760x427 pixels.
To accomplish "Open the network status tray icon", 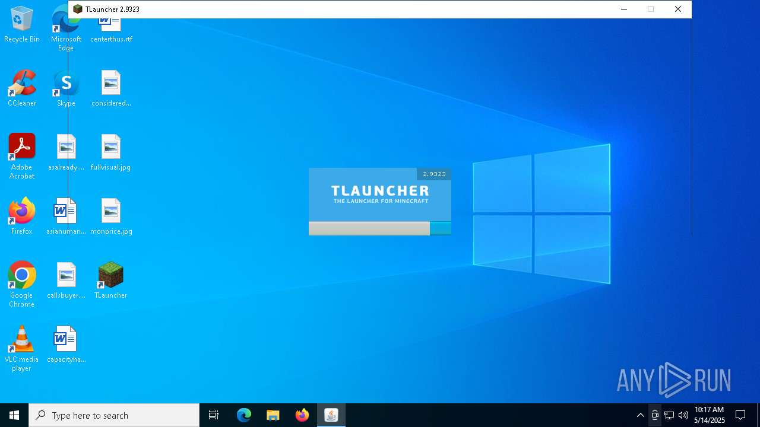I will (669, 415).
